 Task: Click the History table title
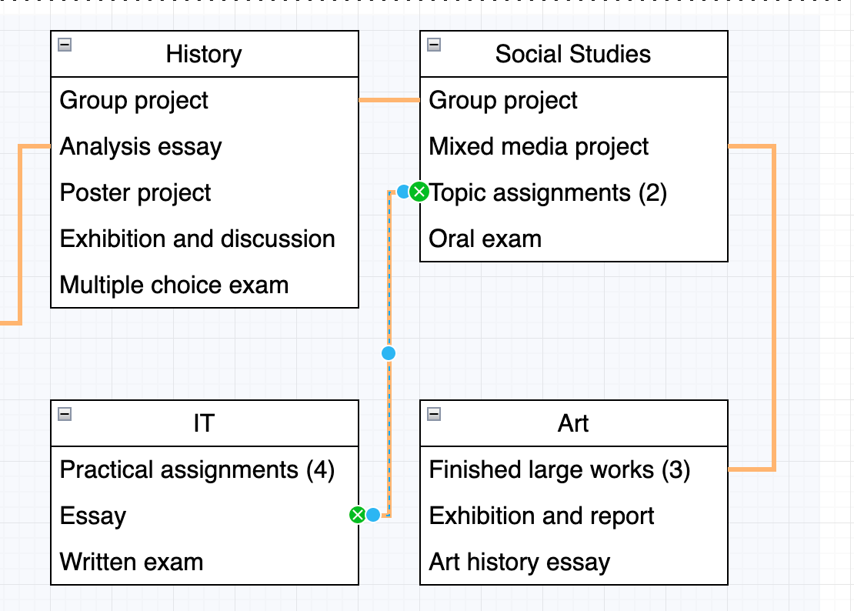point(204,54)
